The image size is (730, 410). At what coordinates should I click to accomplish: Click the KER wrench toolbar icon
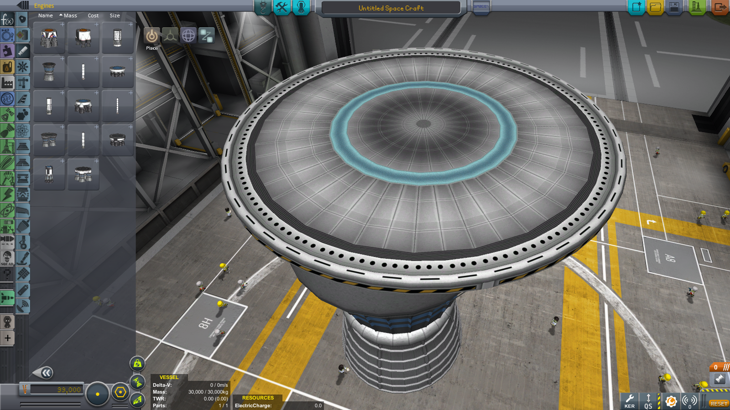click(x=630, y=401)
